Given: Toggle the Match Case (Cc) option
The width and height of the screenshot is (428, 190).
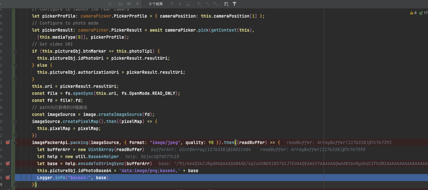Looking at the screenshot, I should click(121, 4).
